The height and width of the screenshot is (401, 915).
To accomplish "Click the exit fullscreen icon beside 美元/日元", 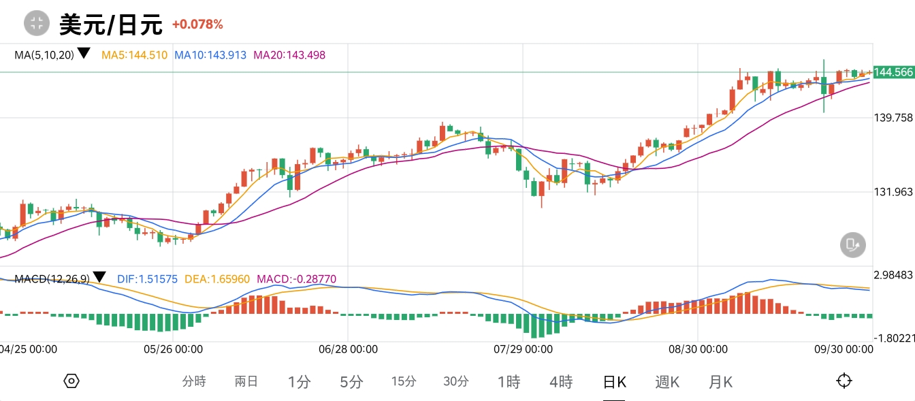I will click(x=37, y=24).
